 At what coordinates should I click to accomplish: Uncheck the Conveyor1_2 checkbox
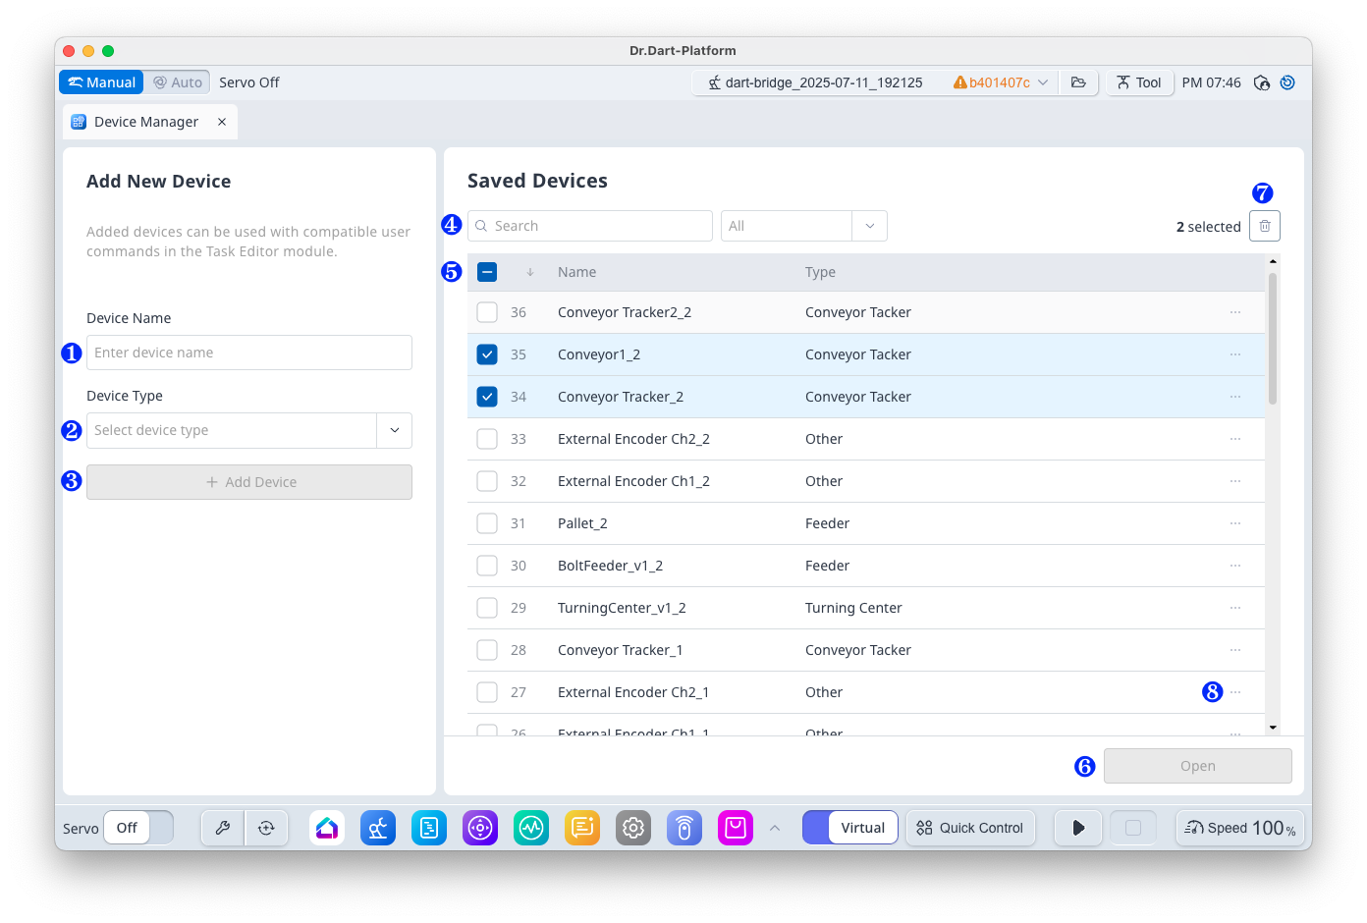[487, 354]
